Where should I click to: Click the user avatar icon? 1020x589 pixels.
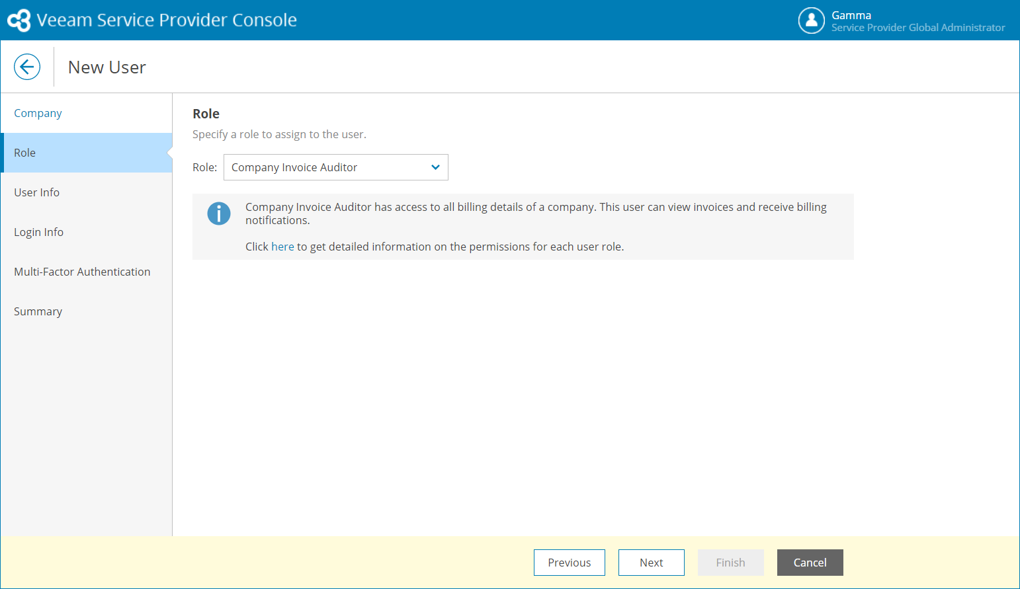click(x=811, y=20)
